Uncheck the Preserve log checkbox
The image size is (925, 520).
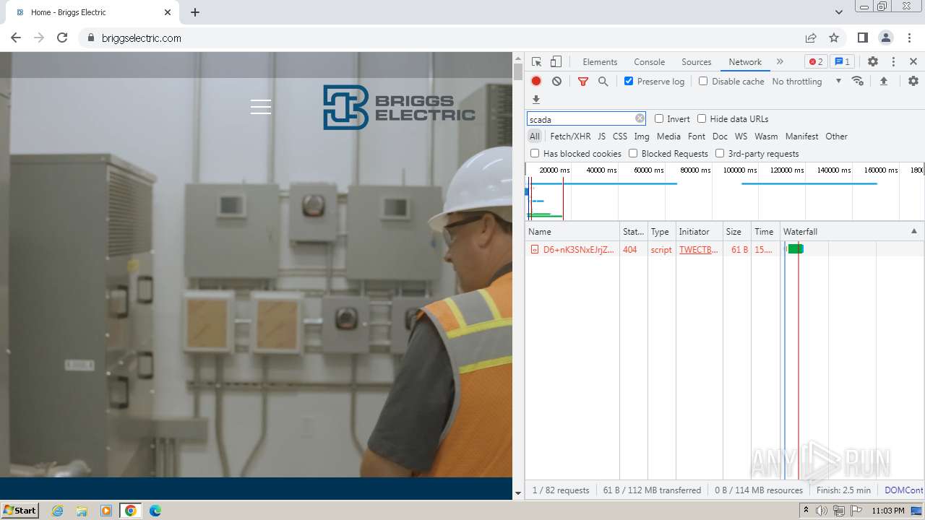[629, 82]
